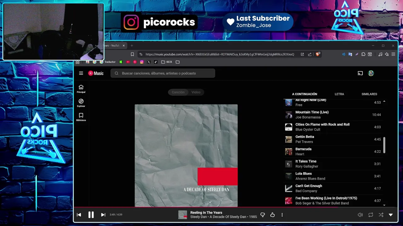Click Mountain Time album thumbnail
Screen dimensions: 403x226
click(x=289, y=115)
